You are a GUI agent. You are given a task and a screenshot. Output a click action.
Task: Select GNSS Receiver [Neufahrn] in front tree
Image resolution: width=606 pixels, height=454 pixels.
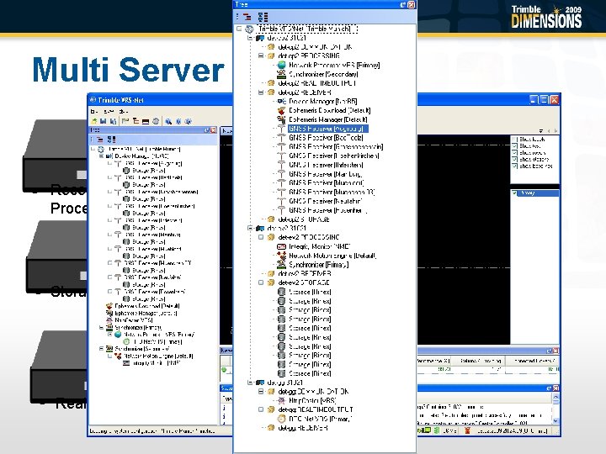pos(326,201)
